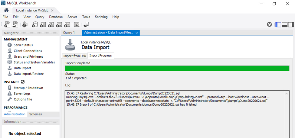The height and width of the screenshot is (138, 295).
Task: Toggle right sidebar panel visibility
Action: tap(291, 24)
